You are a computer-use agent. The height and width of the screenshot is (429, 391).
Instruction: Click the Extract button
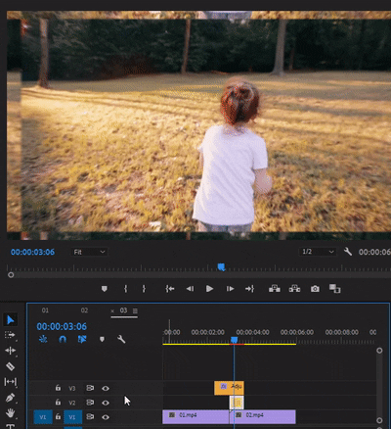(294, 289)
